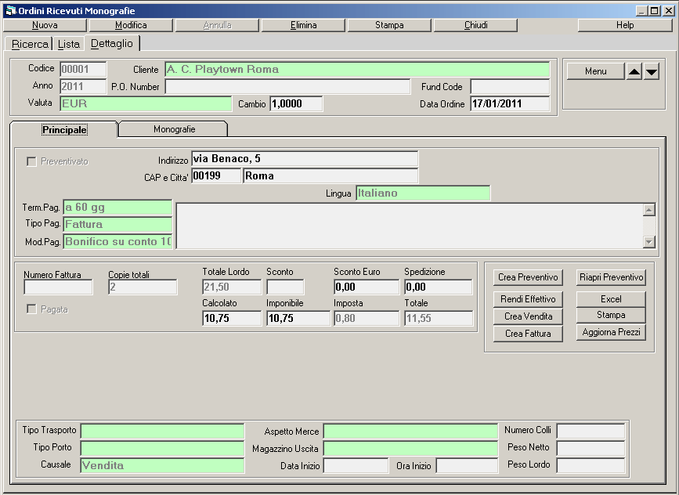This screenshot has height=495, width=679.
Task: Open the Lingua Italiano selector
Action: pos(423,193)
